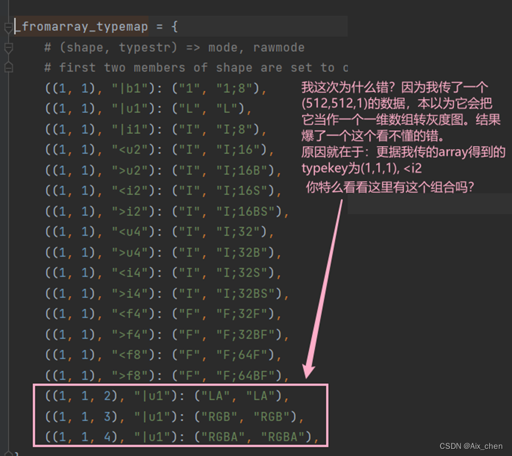The width and height of the screenshot is (512, 456).
Task: Open the CSDN @Aix_chen watermark link
Action: click(471, 446)
